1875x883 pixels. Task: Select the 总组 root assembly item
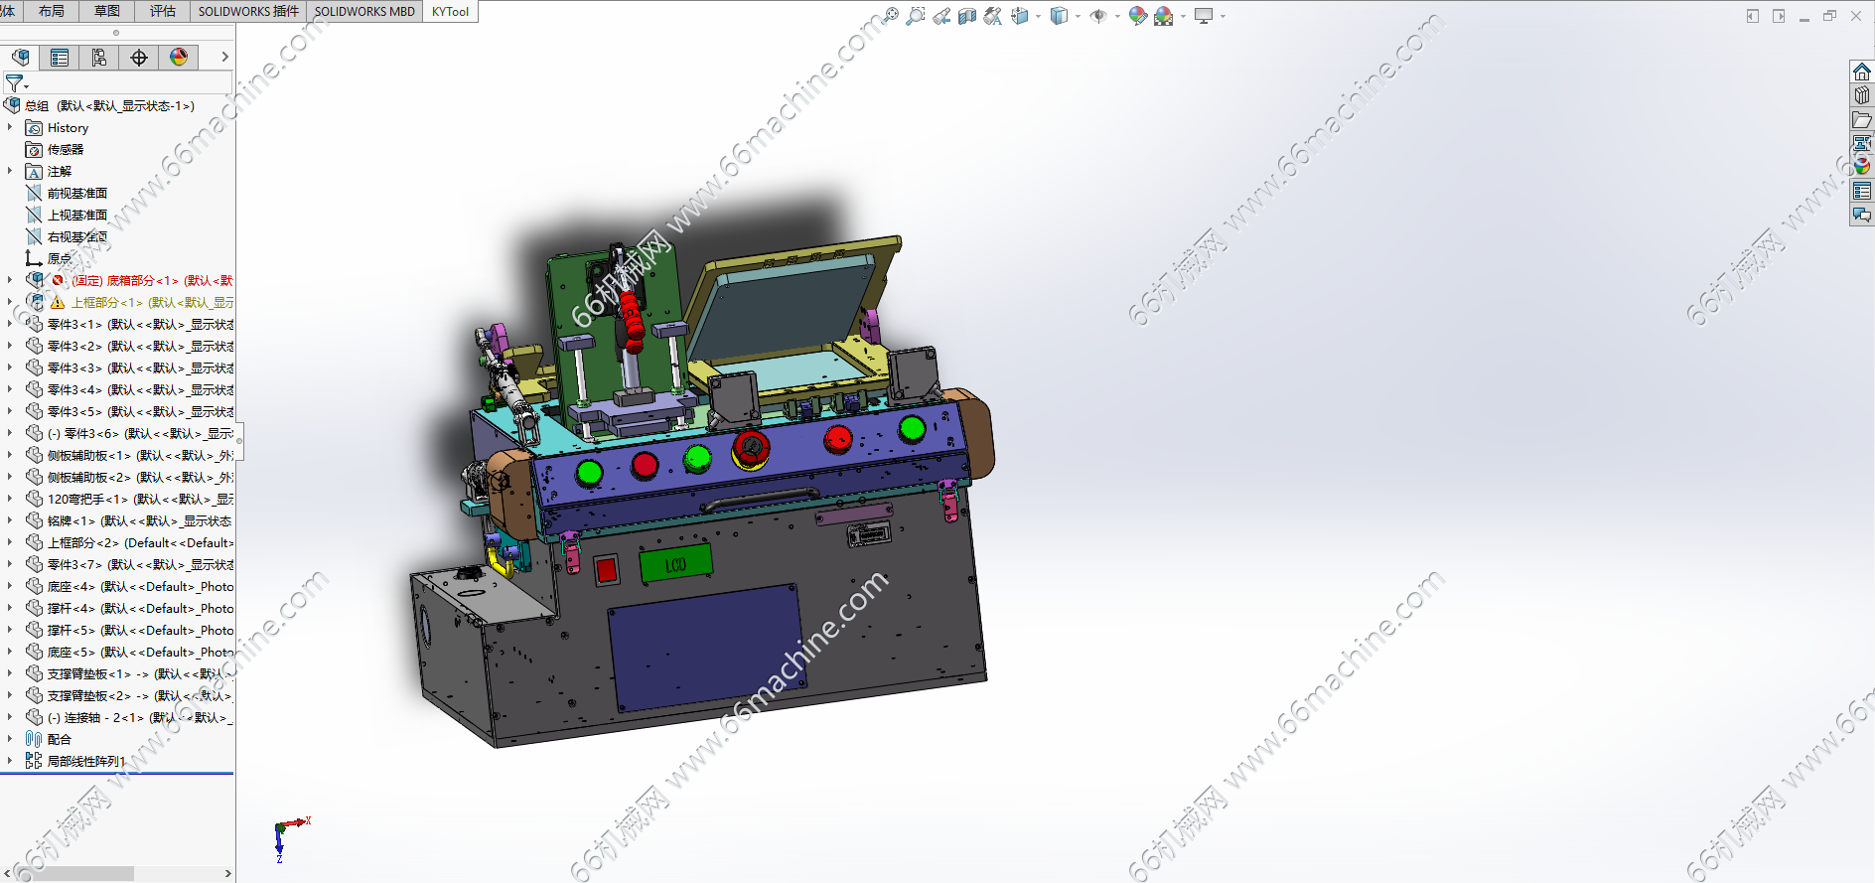point(99,105)
